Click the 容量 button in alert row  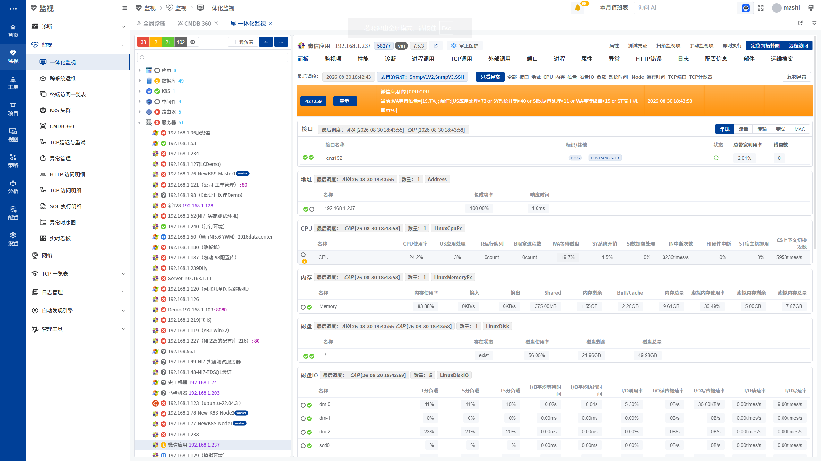[345, 101]
